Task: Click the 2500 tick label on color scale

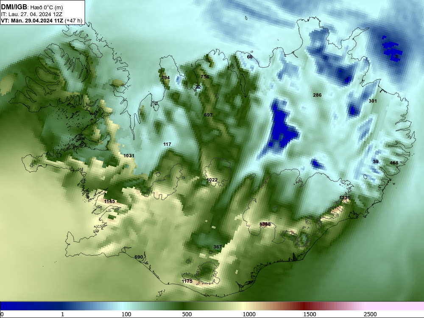Action: 370,314
